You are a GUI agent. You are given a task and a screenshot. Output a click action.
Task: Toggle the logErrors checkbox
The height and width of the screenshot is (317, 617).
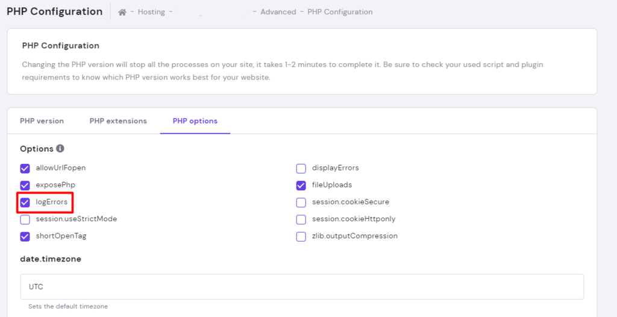point(25,202)
